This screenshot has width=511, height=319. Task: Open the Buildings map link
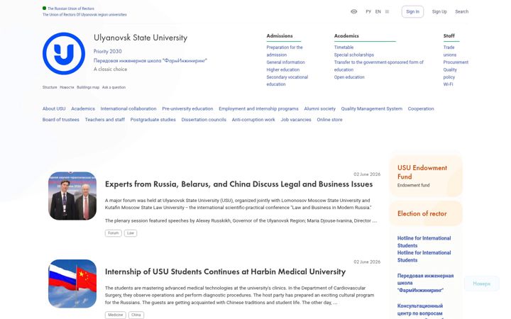pyautogui.click(x=88, y=87)
